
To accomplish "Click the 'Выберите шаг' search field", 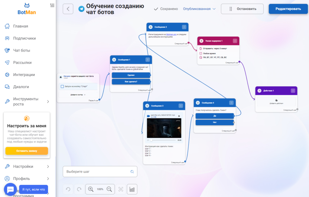I will 97,172.
